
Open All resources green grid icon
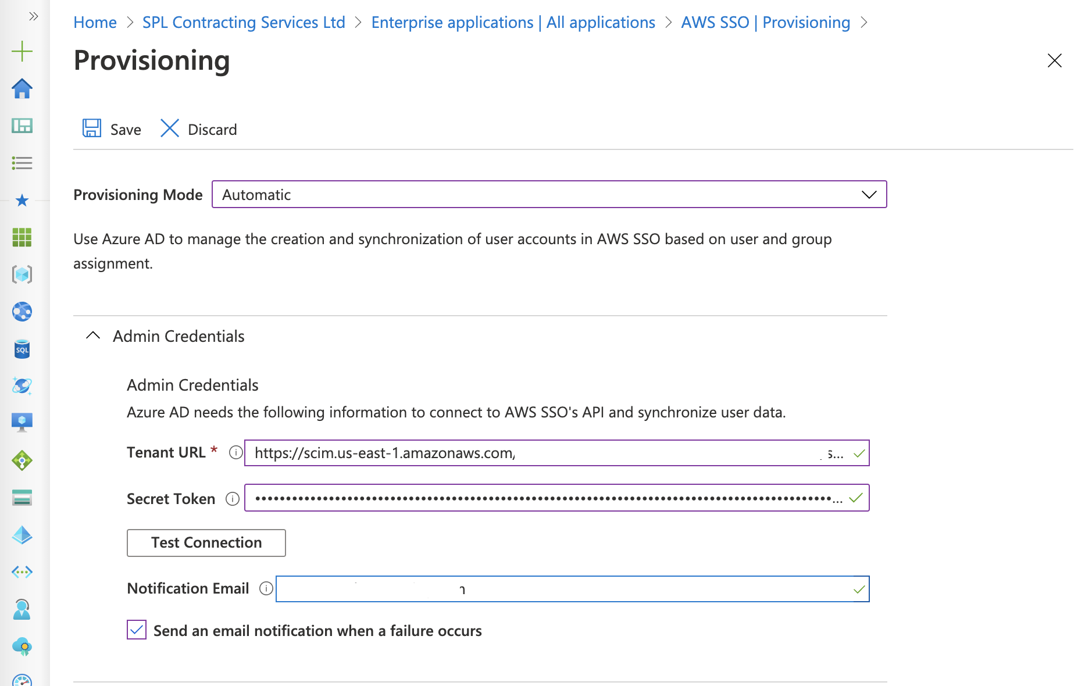[22, 237]
